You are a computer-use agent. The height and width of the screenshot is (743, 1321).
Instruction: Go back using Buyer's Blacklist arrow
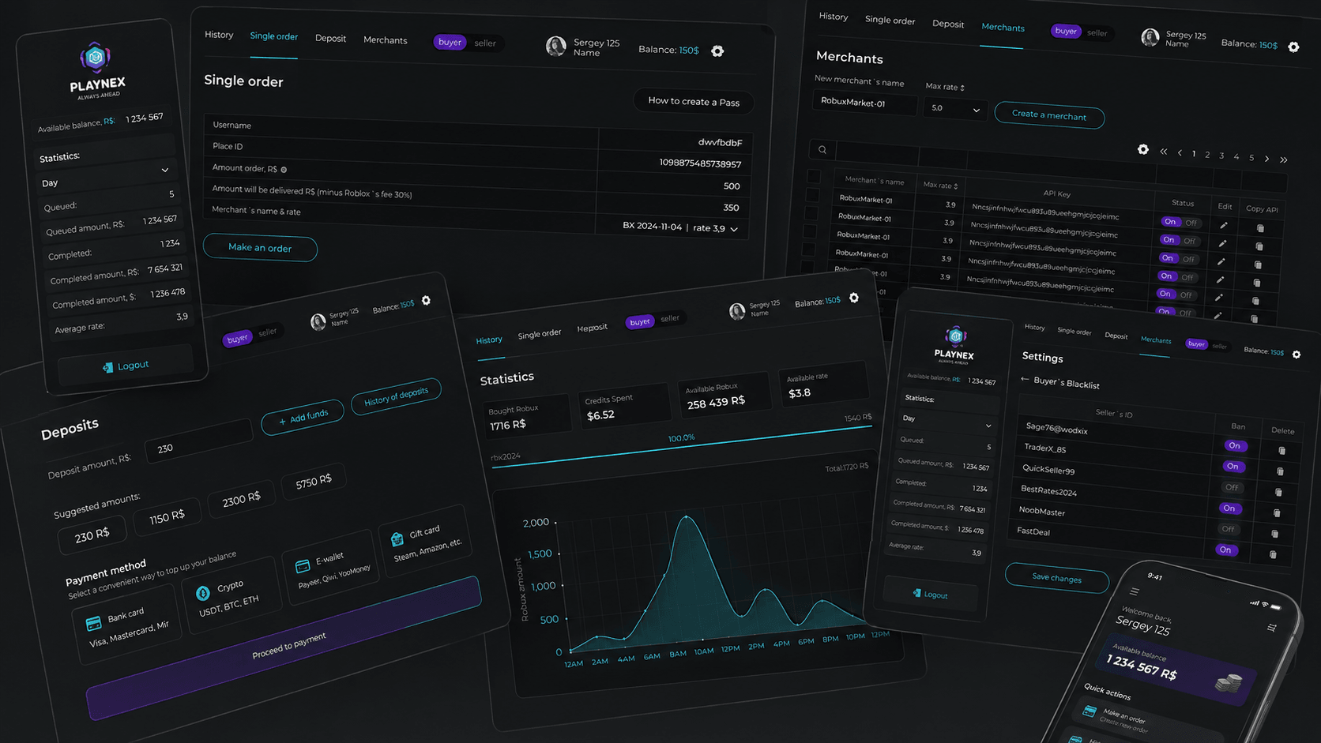(1025, 380)
